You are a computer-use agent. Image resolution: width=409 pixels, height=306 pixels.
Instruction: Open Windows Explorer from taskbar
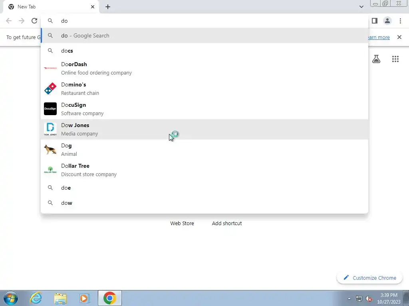[60, 298]
